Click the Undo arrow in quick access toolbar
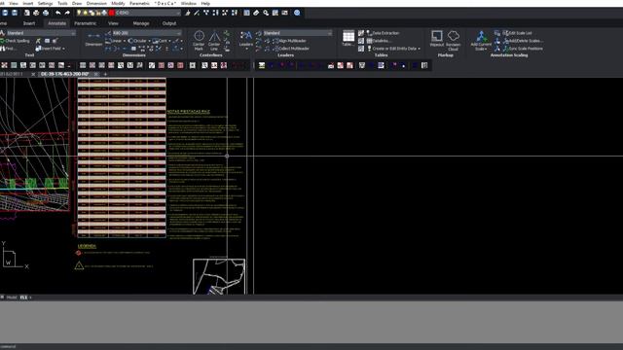Viewport: 623px width, 350px height. [x=58, y=13]
